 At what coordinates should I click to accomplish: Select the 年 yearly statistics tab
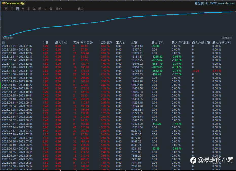tap(34, 9)
